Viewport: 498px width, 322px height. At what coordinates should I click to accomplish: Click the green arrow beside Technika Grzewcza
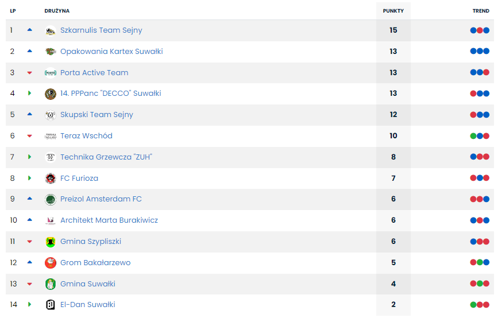[30, 157]
